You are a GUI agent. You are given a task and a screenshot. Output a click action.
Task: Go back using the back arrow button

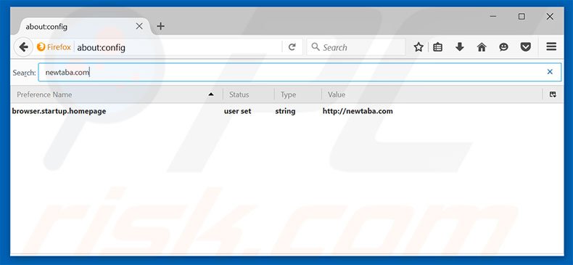pyautogui.click(x=23, y=47)
